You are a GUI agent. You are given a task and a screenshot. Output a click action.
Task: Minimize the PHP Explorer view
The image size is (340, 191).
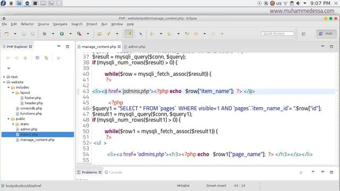(59, 46)
